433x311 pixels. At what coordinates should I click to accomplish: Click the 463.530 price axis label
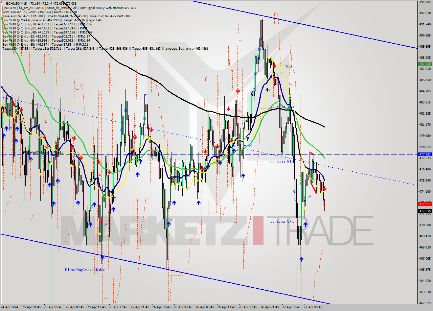coord(425,292)
